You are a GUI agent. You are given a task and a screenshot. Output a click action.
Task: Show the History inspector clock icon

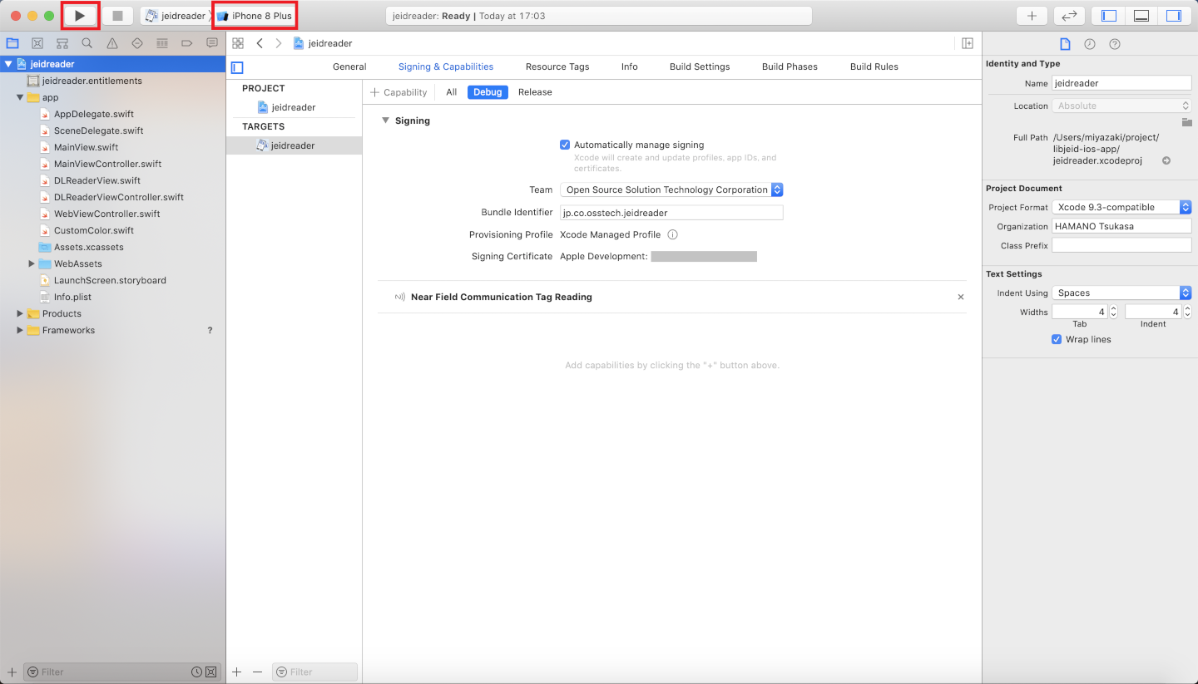(x=1090, y=44)
